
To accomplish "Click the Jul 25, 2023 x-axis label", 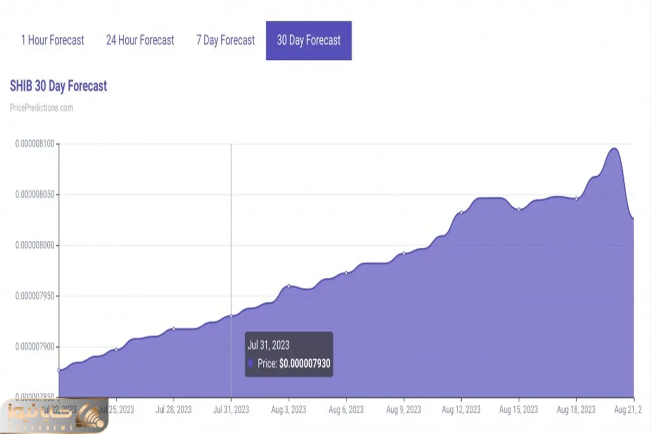I will (116, 409).
